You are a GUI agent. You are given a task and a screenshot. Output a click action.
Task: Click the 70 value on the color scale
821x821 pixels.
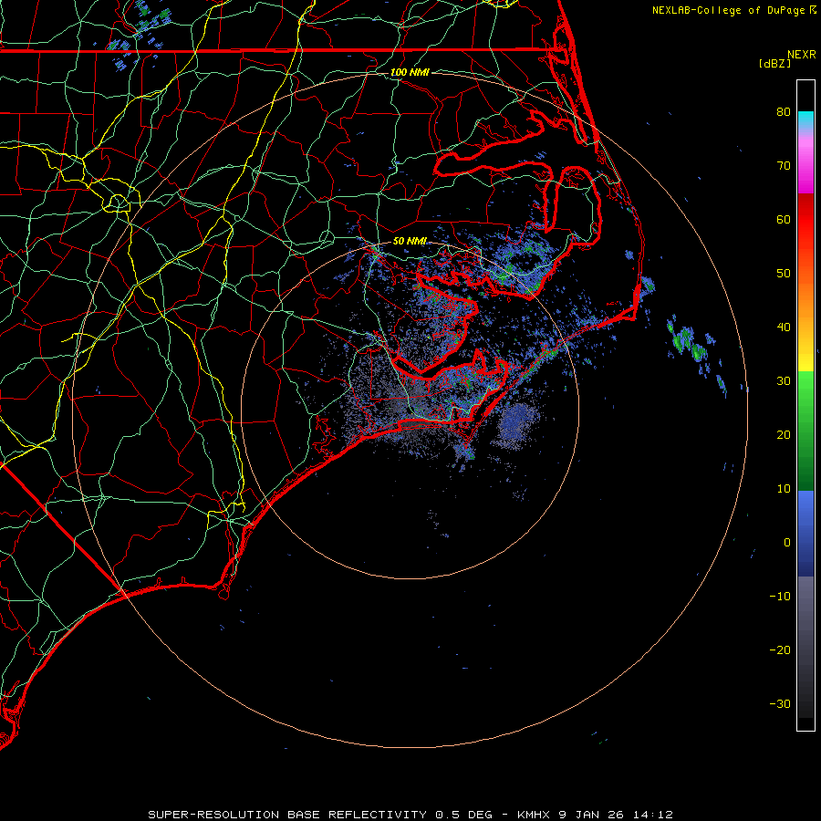(x=784, y=165)
